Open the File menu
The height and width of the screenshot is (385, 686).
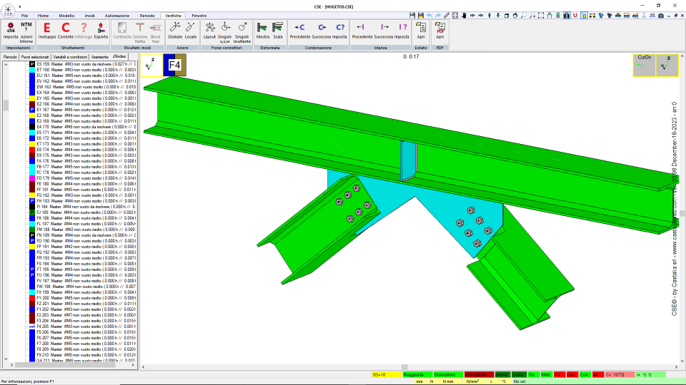pyautogui.click(x=24, y=16)
